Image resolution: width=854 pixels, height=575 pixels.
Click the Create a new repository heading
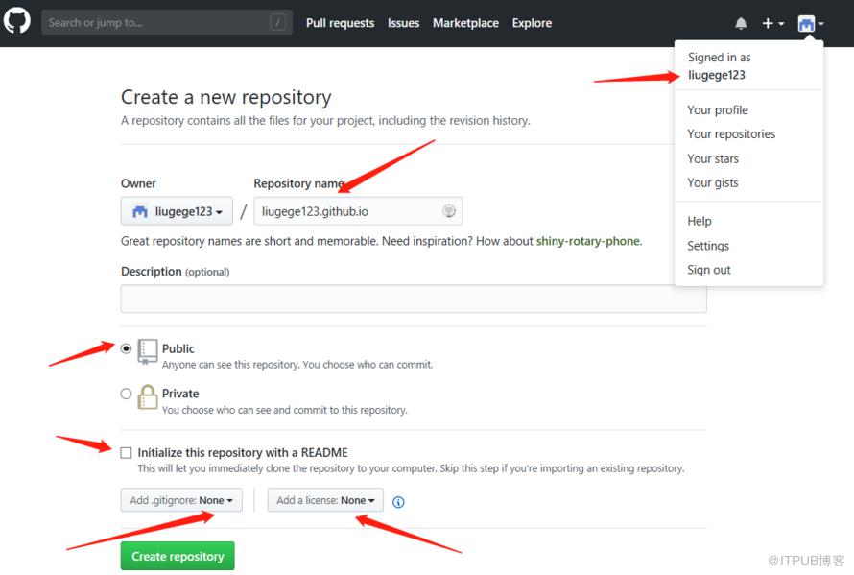coord(226,97)
